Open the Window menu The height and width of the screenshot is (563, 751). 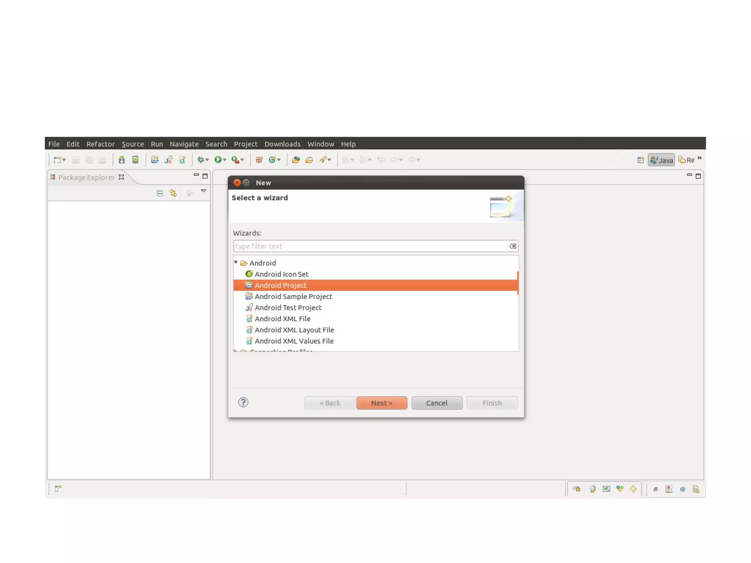[x=320, y=144]
